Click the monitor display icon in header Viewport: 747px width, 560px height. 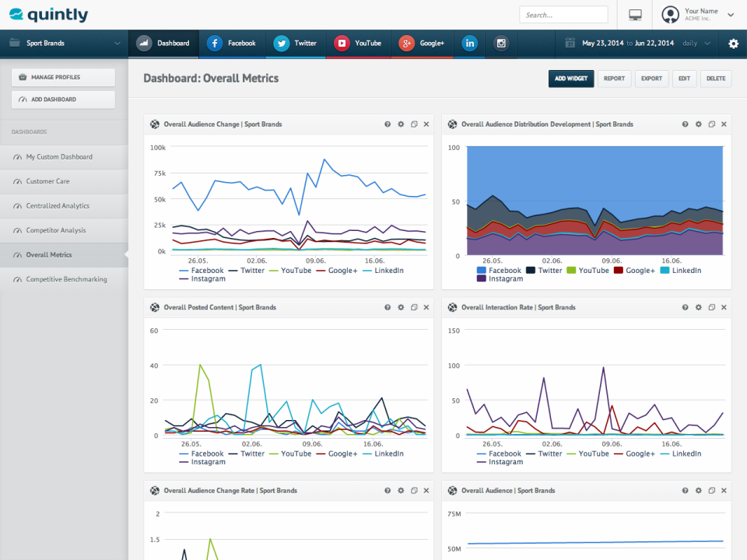pyautogui.click(x=635, y=16)
